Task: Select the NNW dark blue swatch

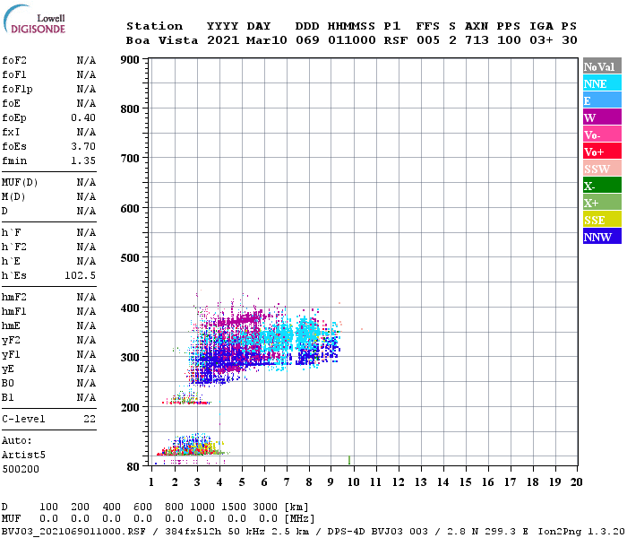Action: pyautogui.click(x=602, y=237)
